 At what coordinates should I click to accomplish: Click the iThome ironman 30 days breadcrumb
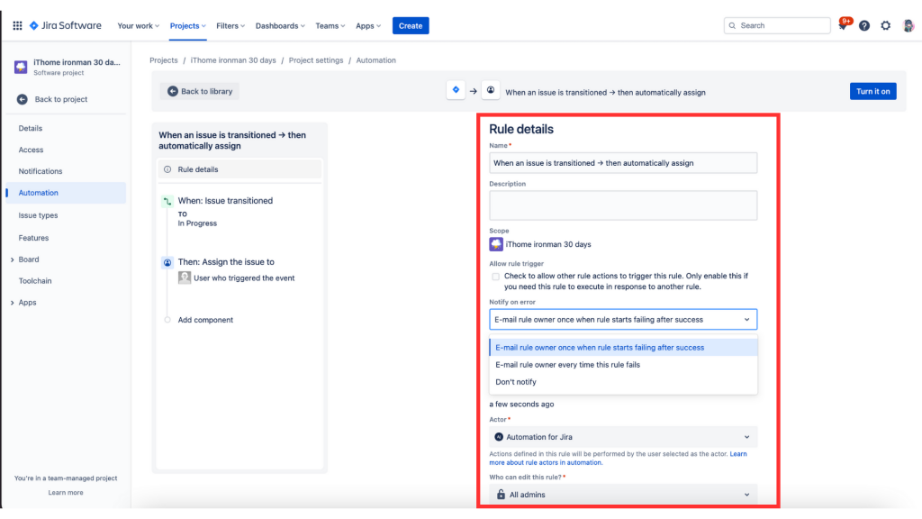coord(233,60)
